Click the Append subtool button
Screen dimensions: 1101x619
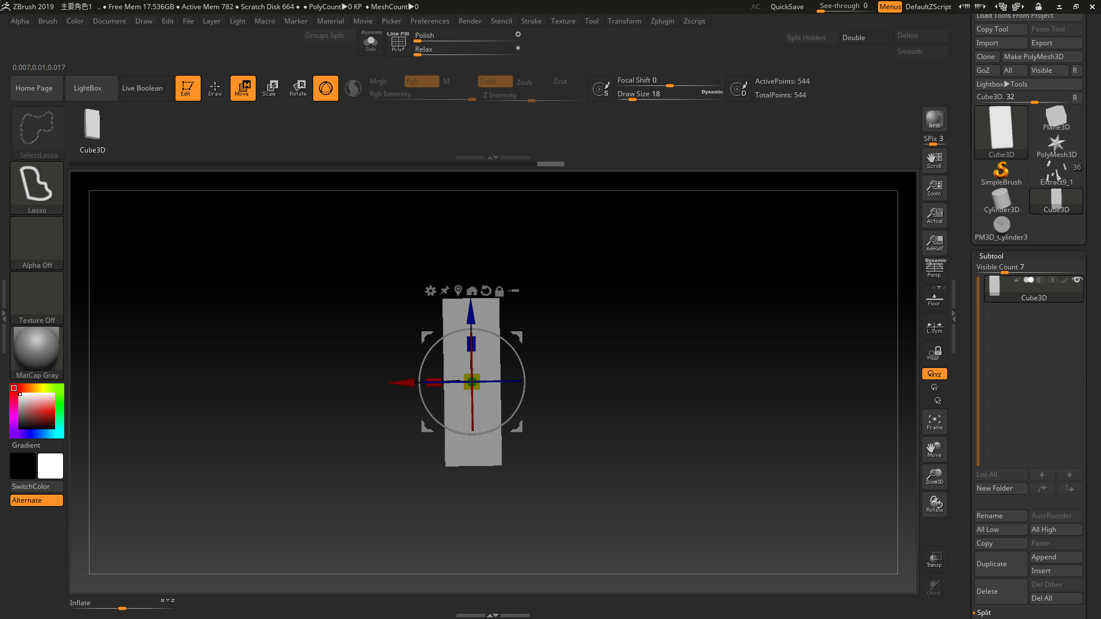[x=1056, y=557]
